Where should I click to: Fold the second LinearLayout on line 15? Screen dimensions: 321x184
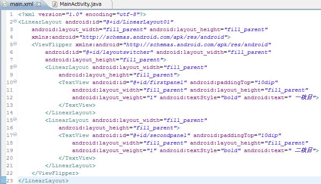[x=15, y=120]
